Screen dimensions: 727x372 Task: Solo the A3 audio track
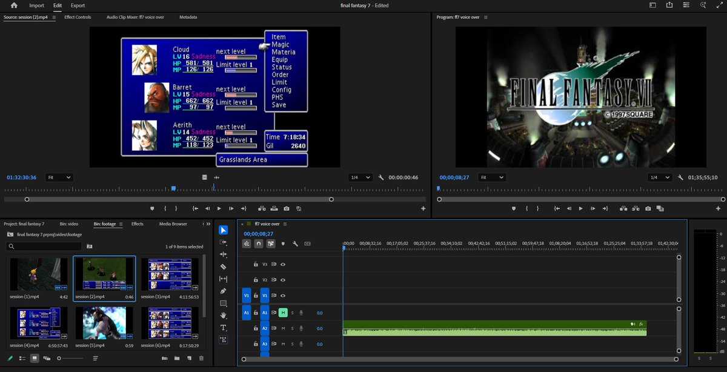coord(292,344)
